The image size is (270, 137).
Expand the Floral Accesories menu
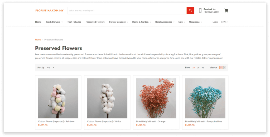click(x=165, y=22)
